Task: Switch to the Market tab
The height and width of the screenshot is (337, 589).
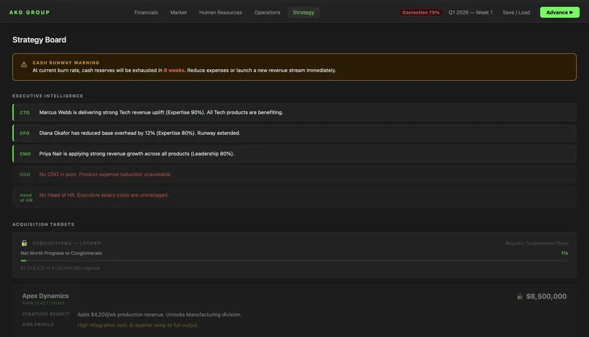Action: [x=179, y=12]
